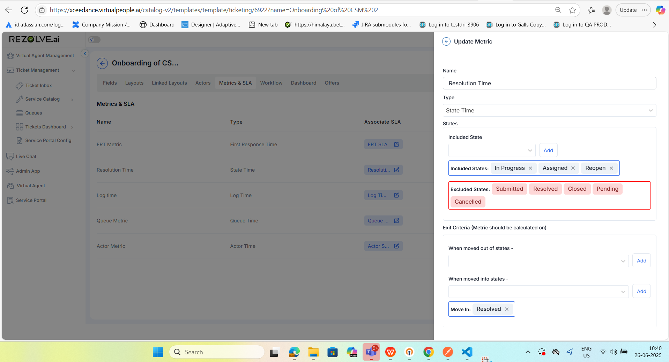Open browser favorites list icon
The height and width of the screenshot is (362, 669).
(x=591, y=10)
